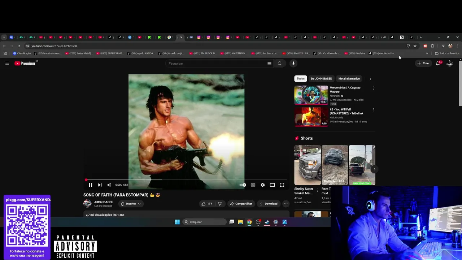The height and width of the screenshot is (260, 462).
Task: Open the Chrome extensions puzzle icon
Action: pyautogui.click(x=432, y=46)
